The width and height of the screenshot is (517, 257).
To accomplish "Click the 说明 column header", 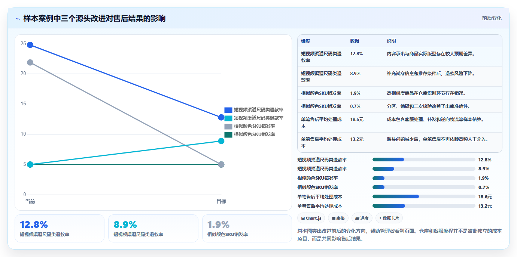I will 391,41.
